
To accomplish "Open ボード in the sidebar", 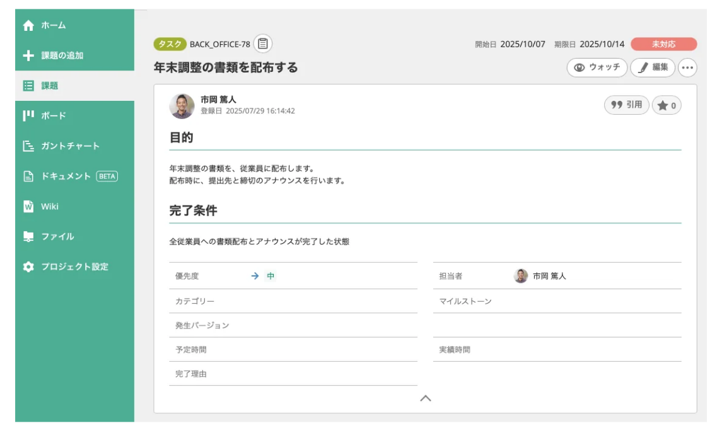I will [74, 115].
